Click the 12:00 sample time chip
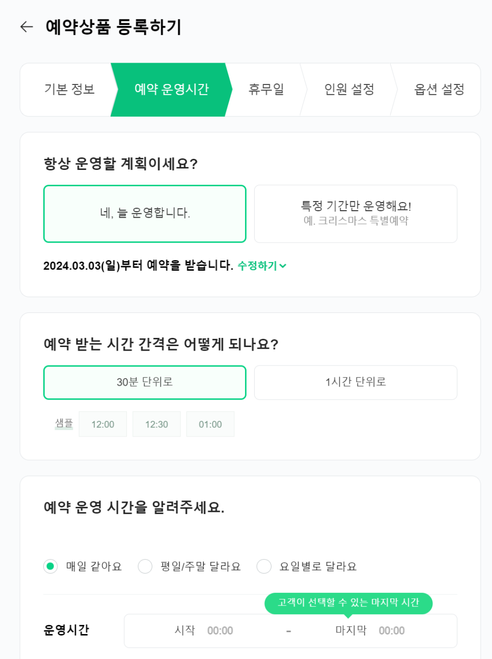This screenshot has width=492, height=659. [103, 424]
